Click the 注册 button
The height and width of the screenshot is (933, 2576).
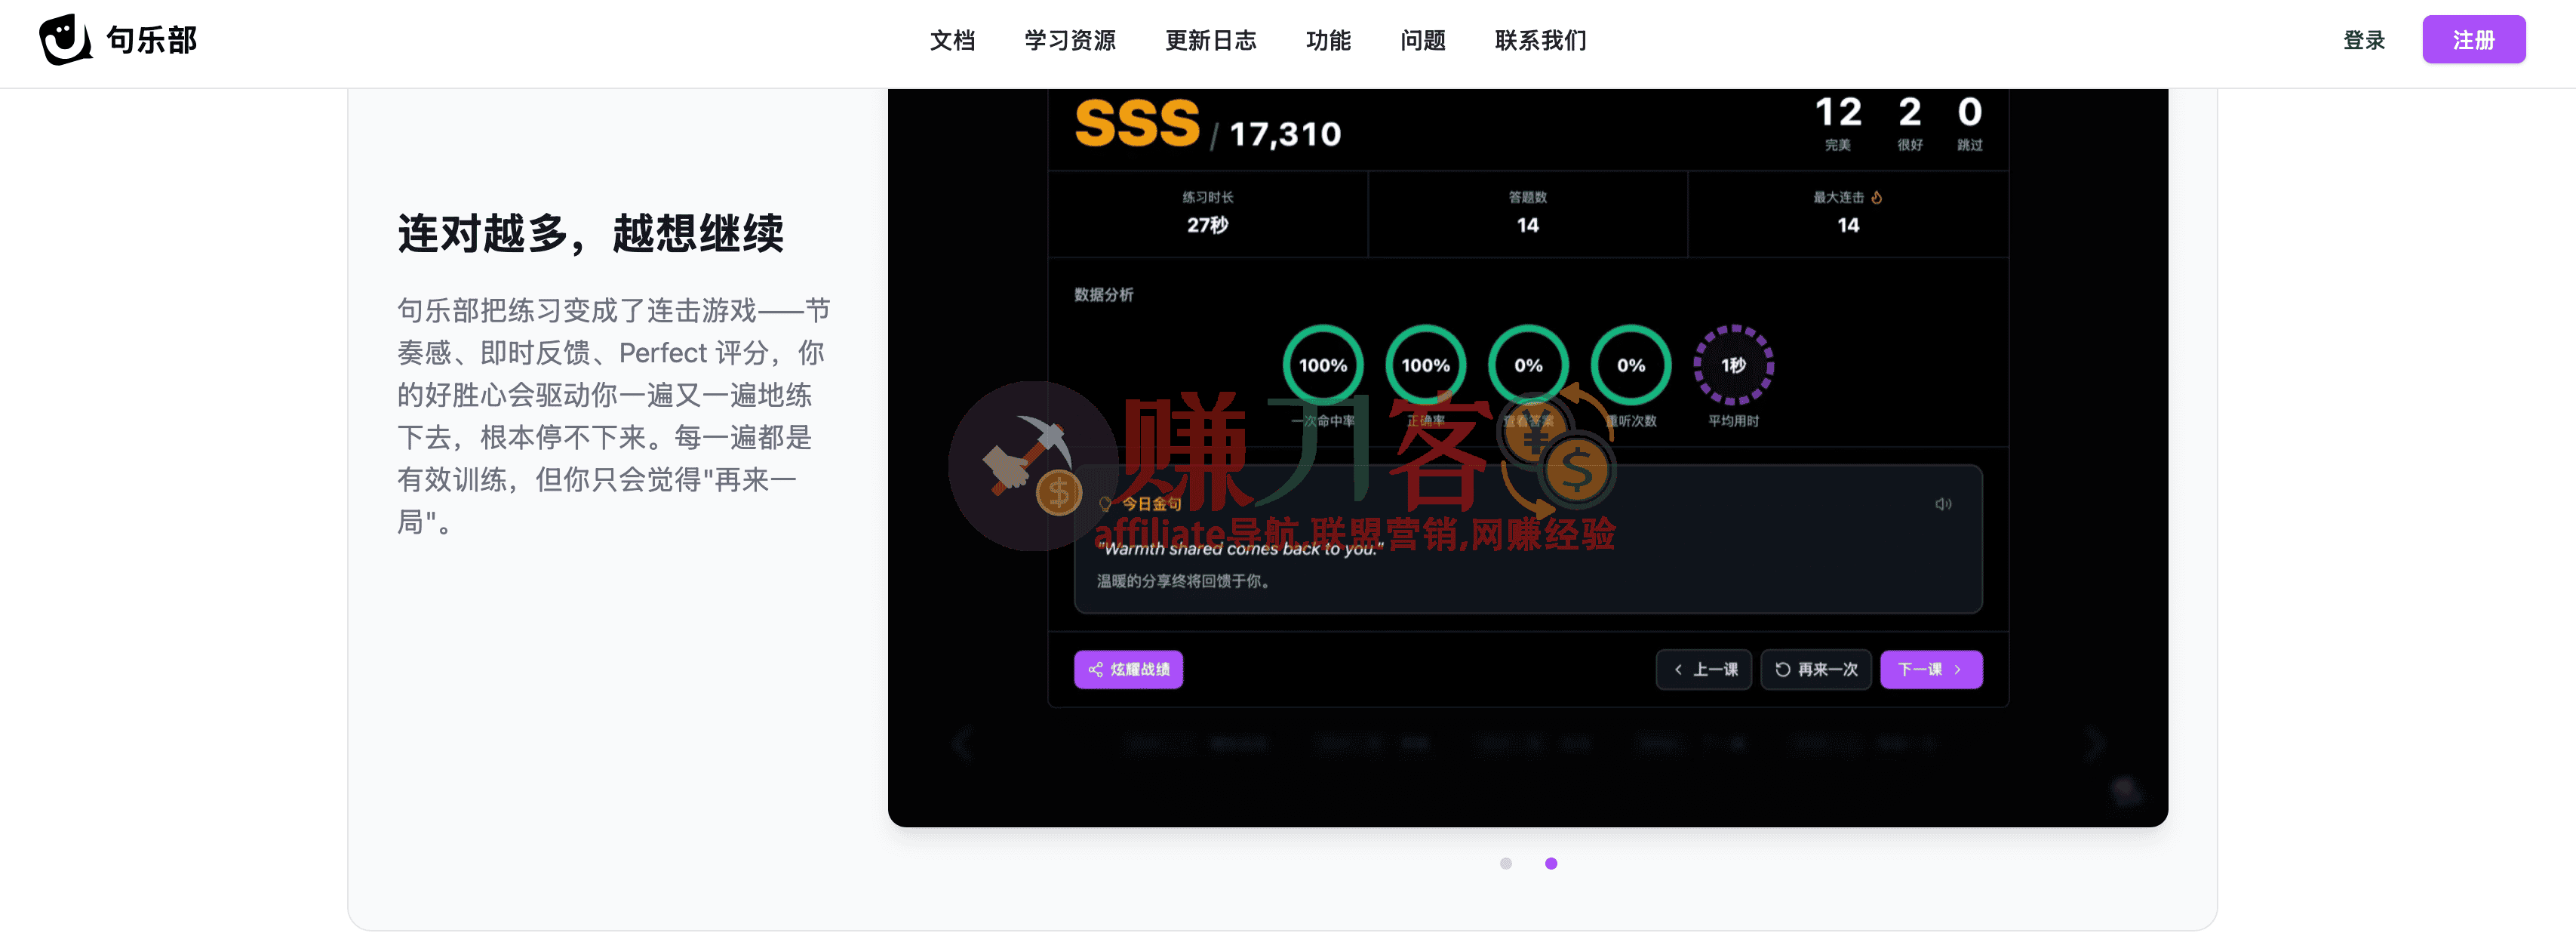2474,39
